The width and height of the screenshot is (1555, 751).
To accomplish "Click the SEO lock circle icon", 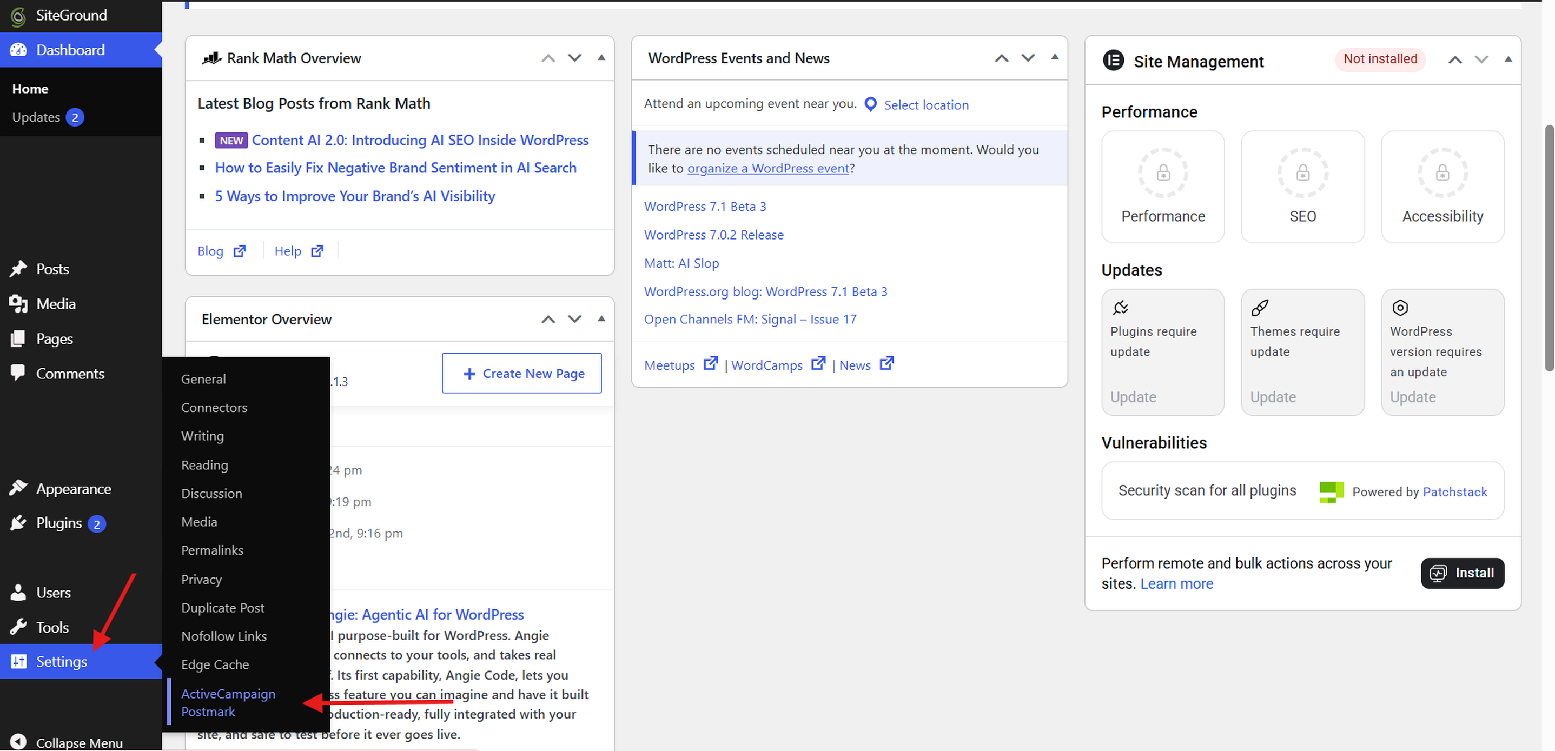I will pyautogui.click(x=1302, y=173).
